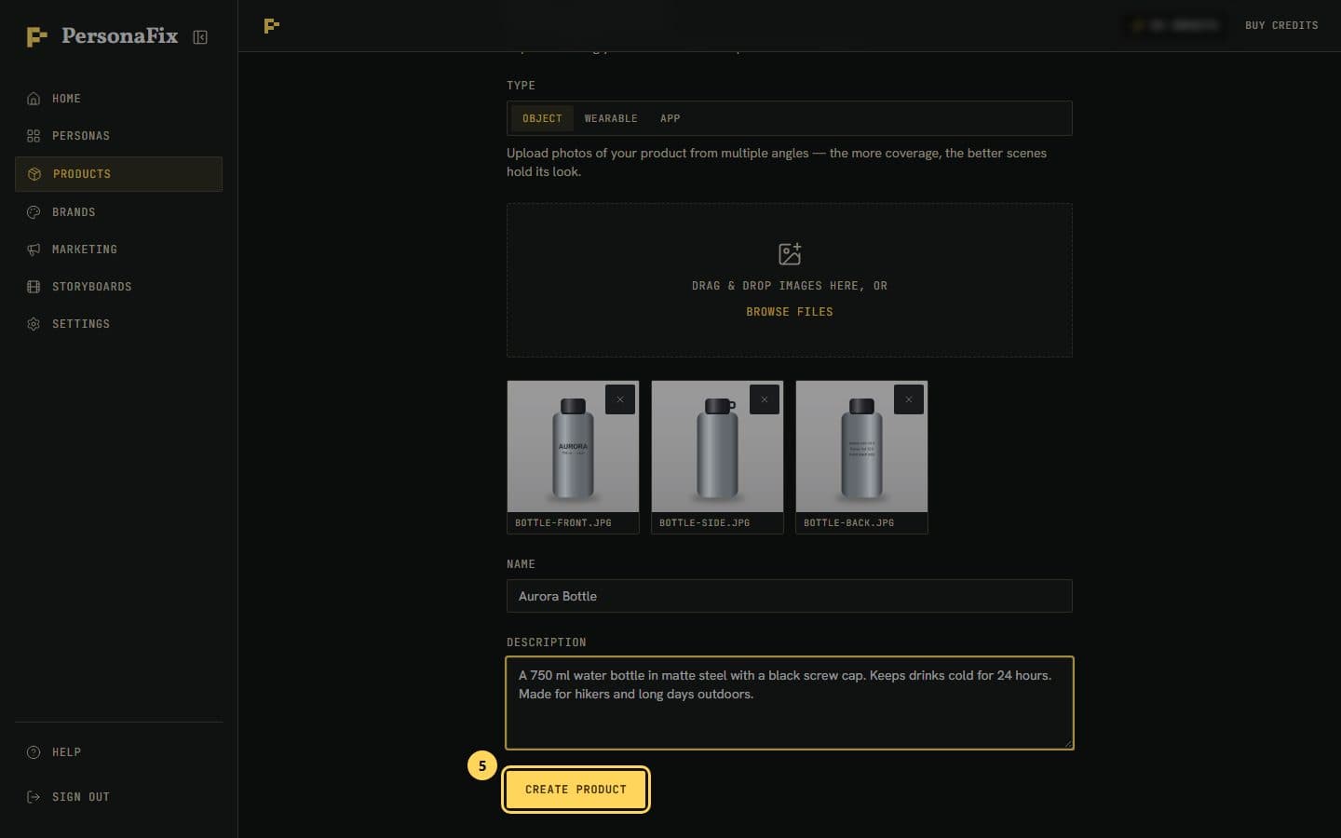Click the top bar PersonaFix logo icon
This screenshot has height=838, width=1341.
(x=272, y=26)
